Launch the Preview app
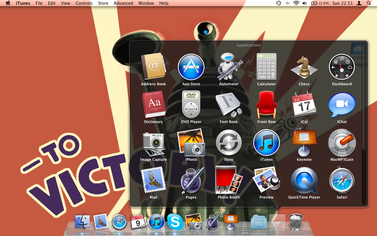The image size is (377, 236). (x=267, y=180)
